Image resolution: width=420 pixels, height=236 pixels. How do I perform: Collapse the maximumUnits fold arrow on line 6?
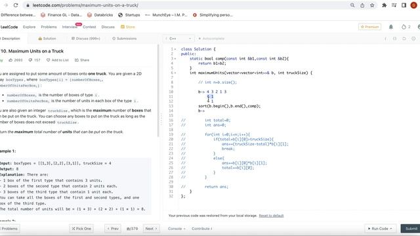coord(175,73)
